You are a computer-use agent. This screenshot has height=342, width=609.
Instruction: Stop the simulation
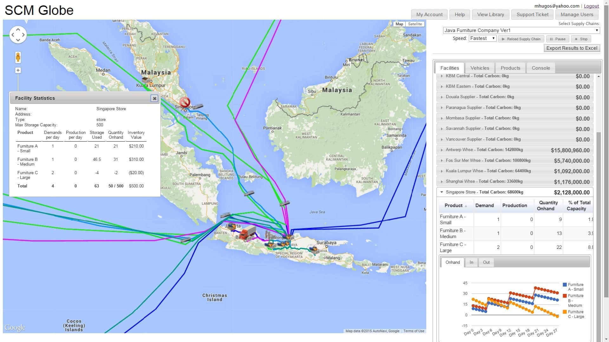click(x=581, y=39)
